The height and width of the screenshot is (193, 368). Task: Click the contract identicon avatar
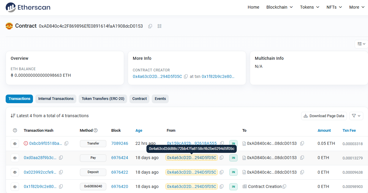[9, 26]
